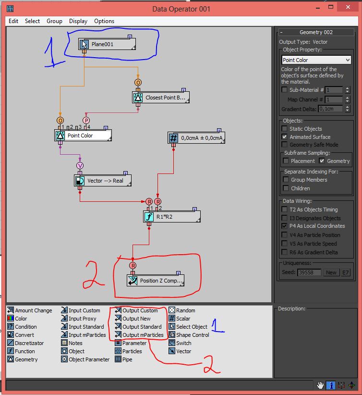Click the Pan hand tool icon
This screenshot has height=395, width=362.
click(320, 385)
